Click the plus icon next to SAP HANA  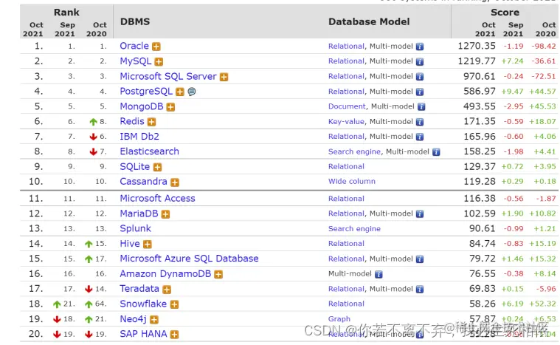pos(174,335)
